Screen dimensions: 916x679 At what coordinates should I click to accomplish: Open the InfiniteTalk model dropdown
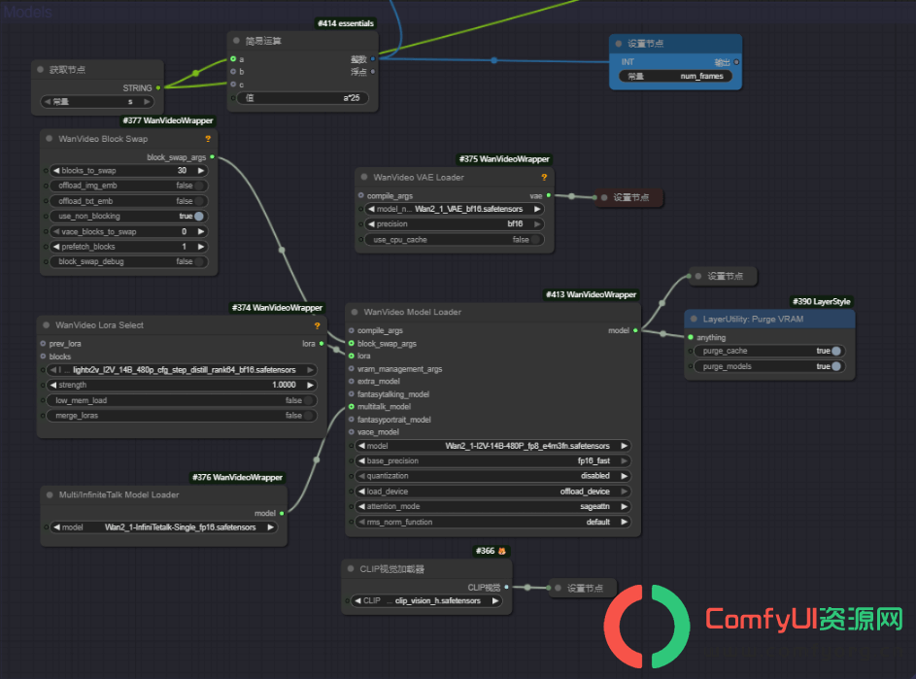point(163,527)
